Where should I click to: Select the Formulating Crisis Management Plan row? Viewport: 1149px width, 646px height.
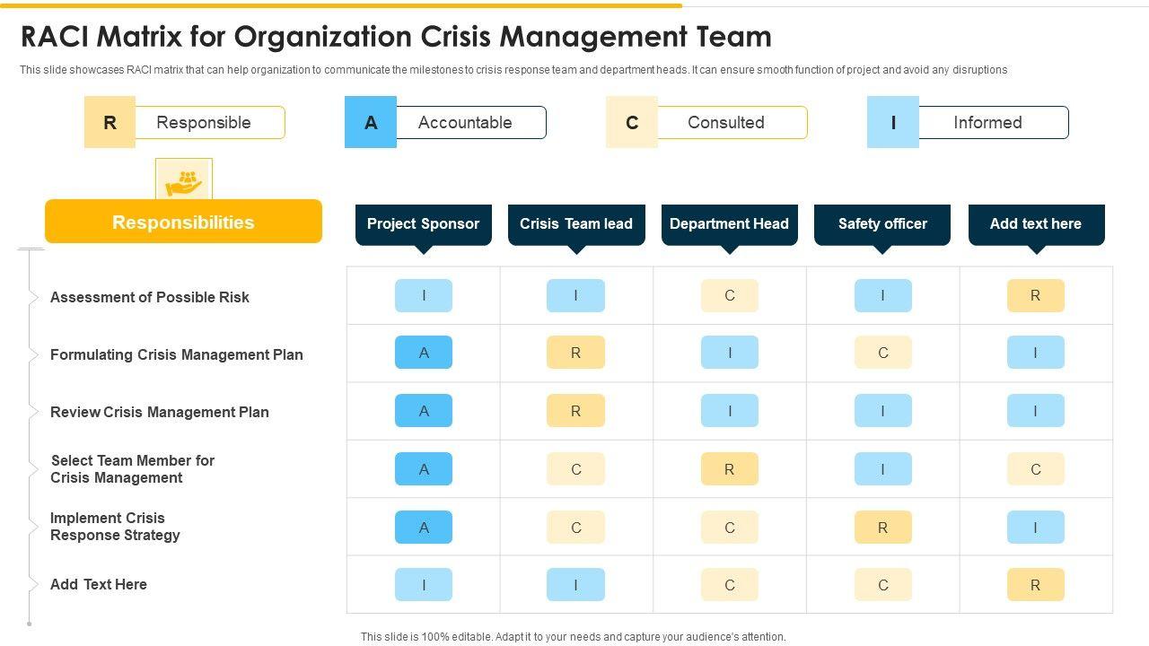point(177,354)
